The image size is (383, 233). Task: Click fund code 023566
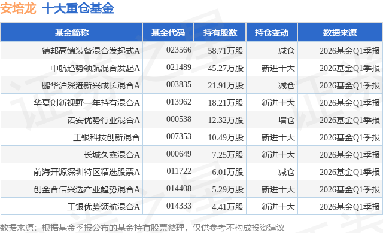(179, 50)
